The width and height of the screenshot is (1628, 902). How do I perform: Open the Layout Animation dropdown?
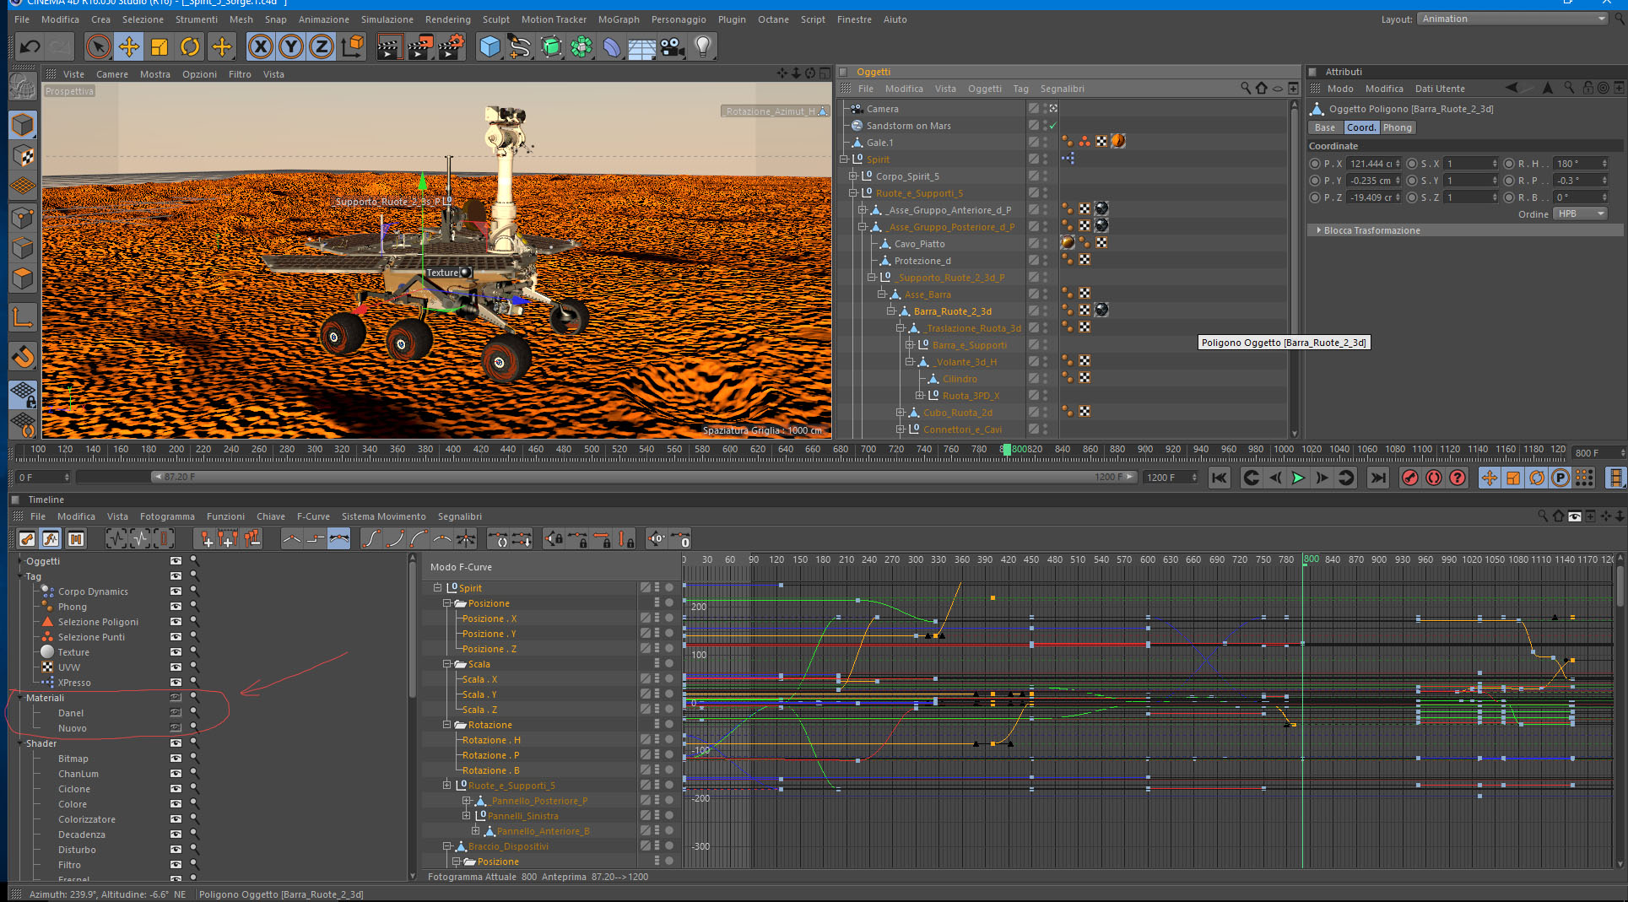click(x=1512, y=19)
